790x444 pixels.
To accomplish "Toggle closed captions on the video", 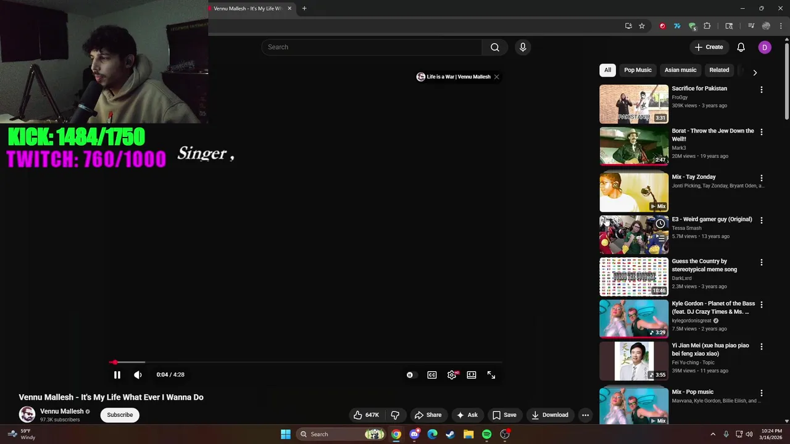I will [432, 375].
